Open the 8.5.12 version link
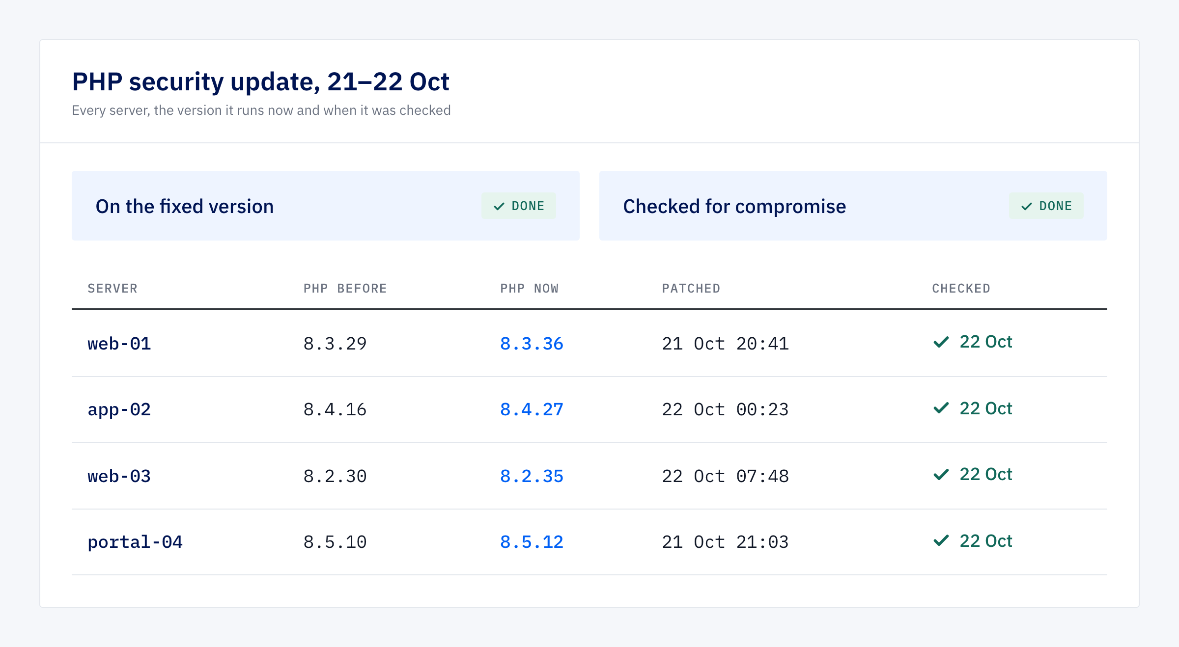 [x=532, y=542]
